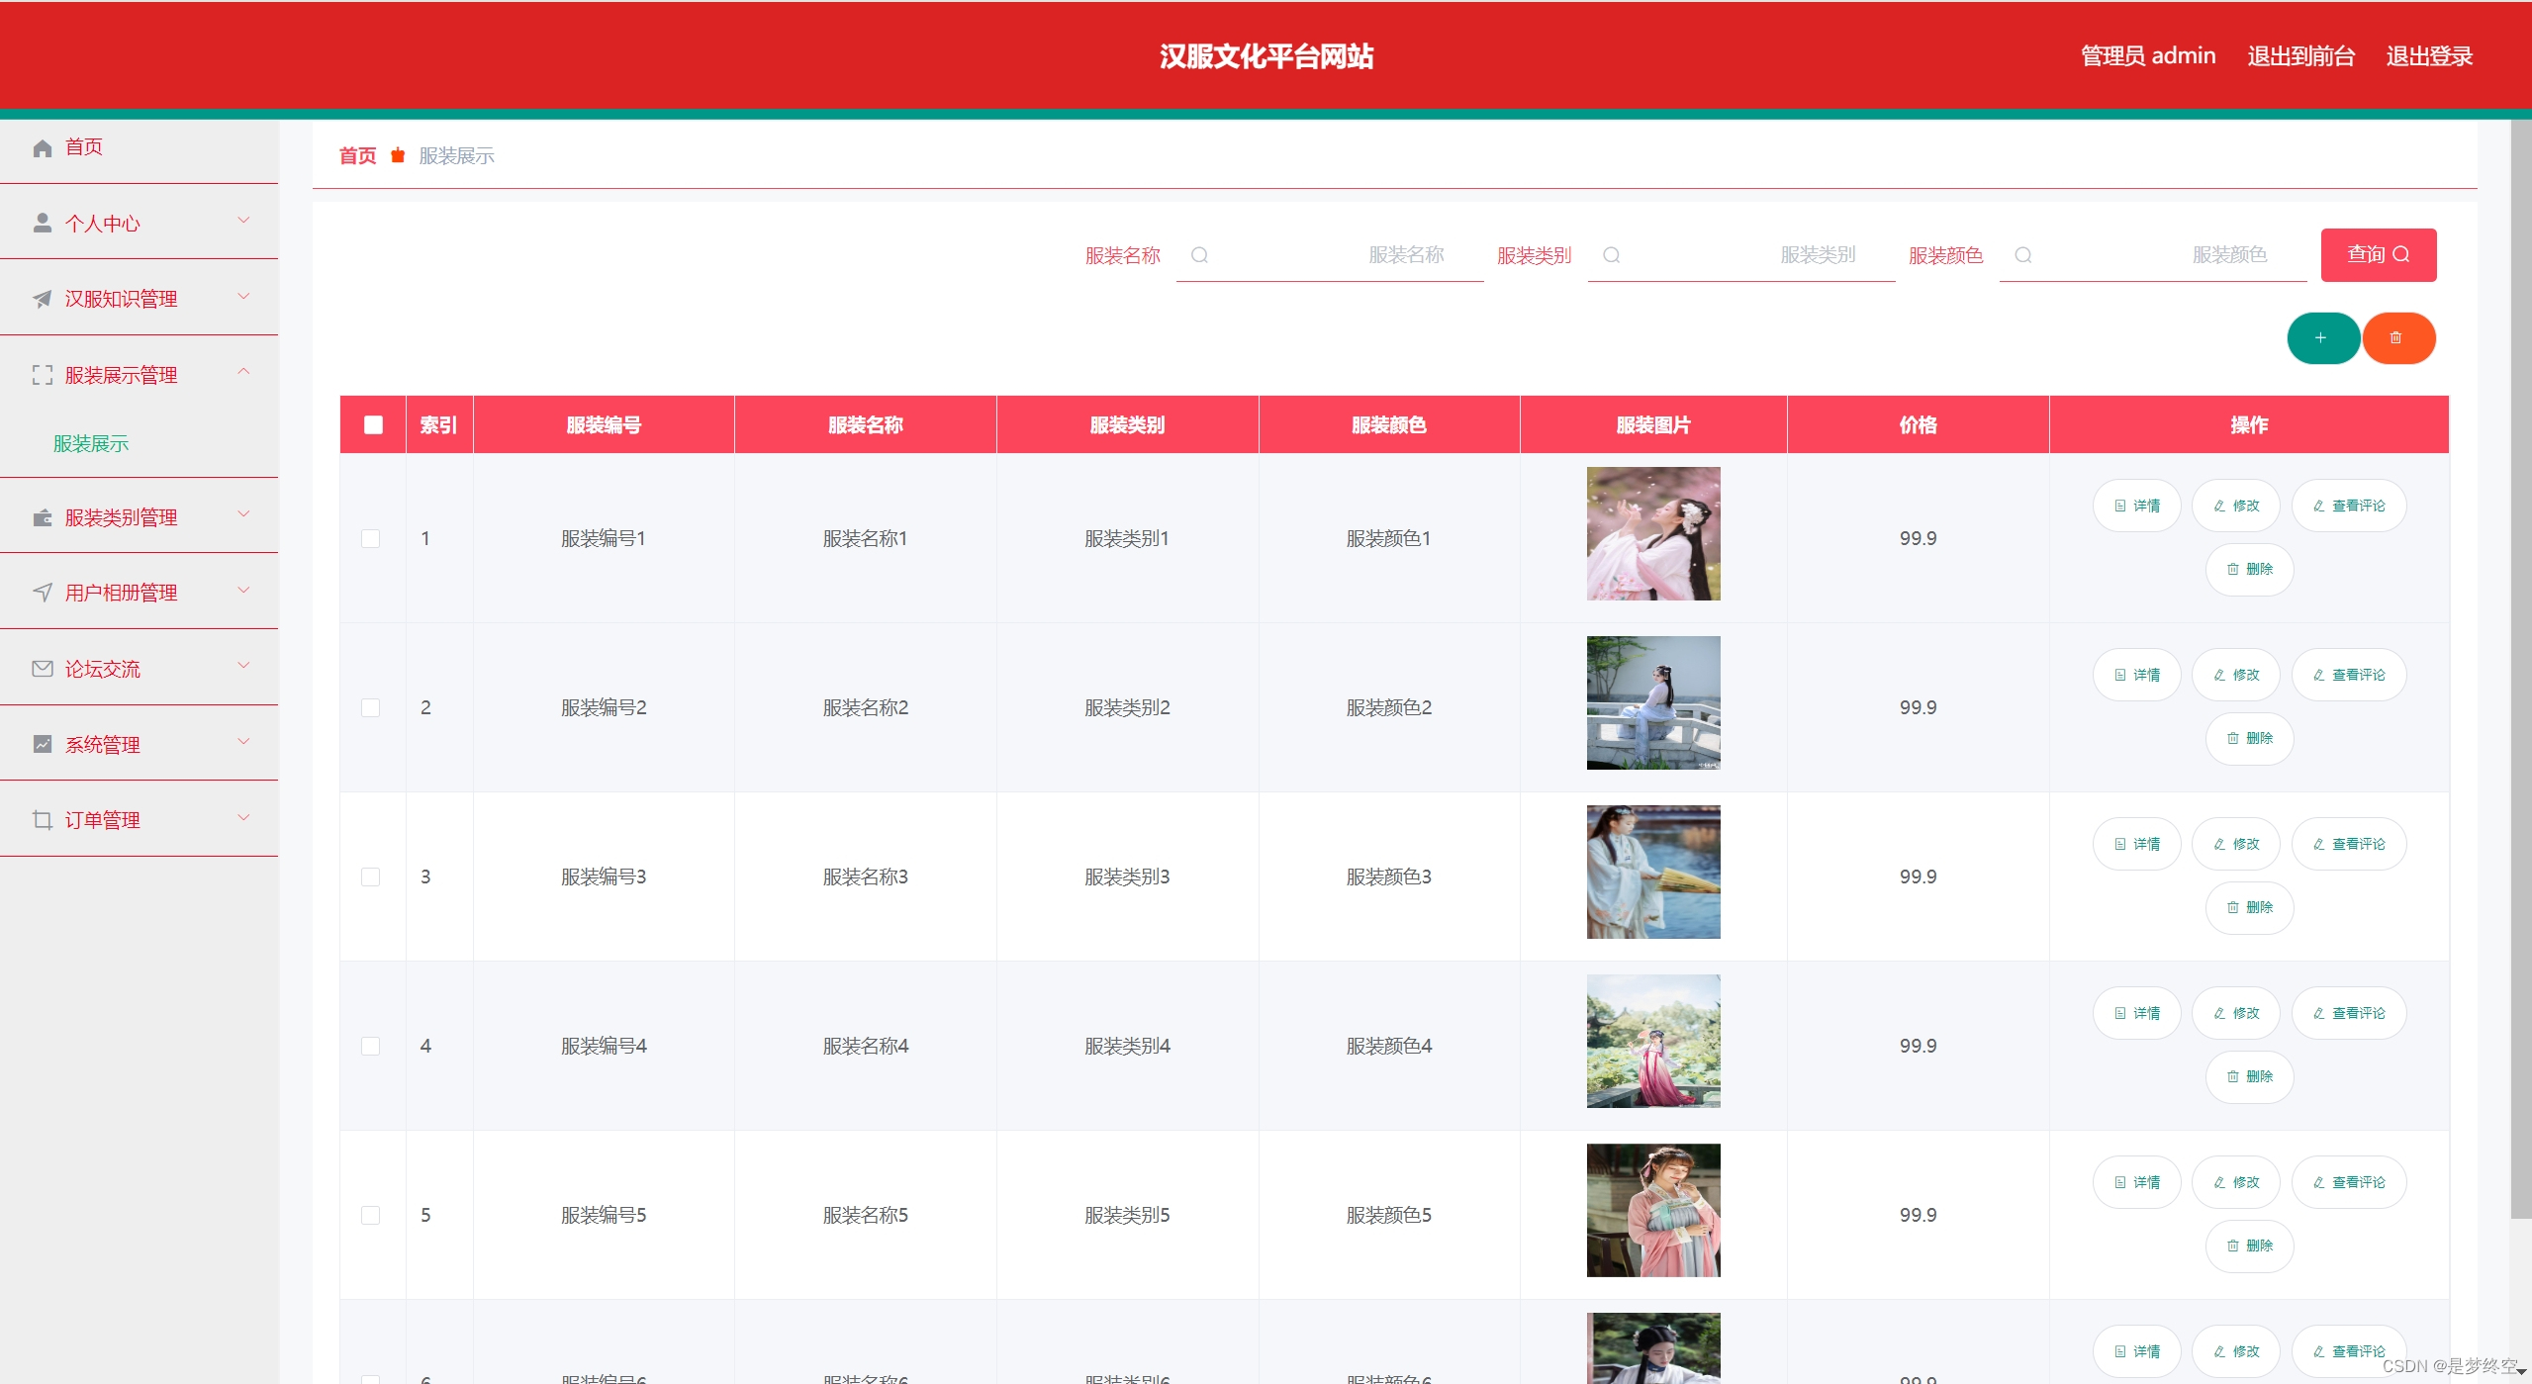
Task: Click the 首页 breadcrumb link
Action: tap(357, 155)
